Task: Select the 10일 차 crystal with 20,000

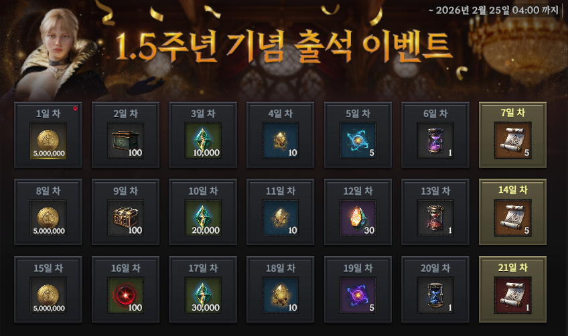Action: pos(203,218)
